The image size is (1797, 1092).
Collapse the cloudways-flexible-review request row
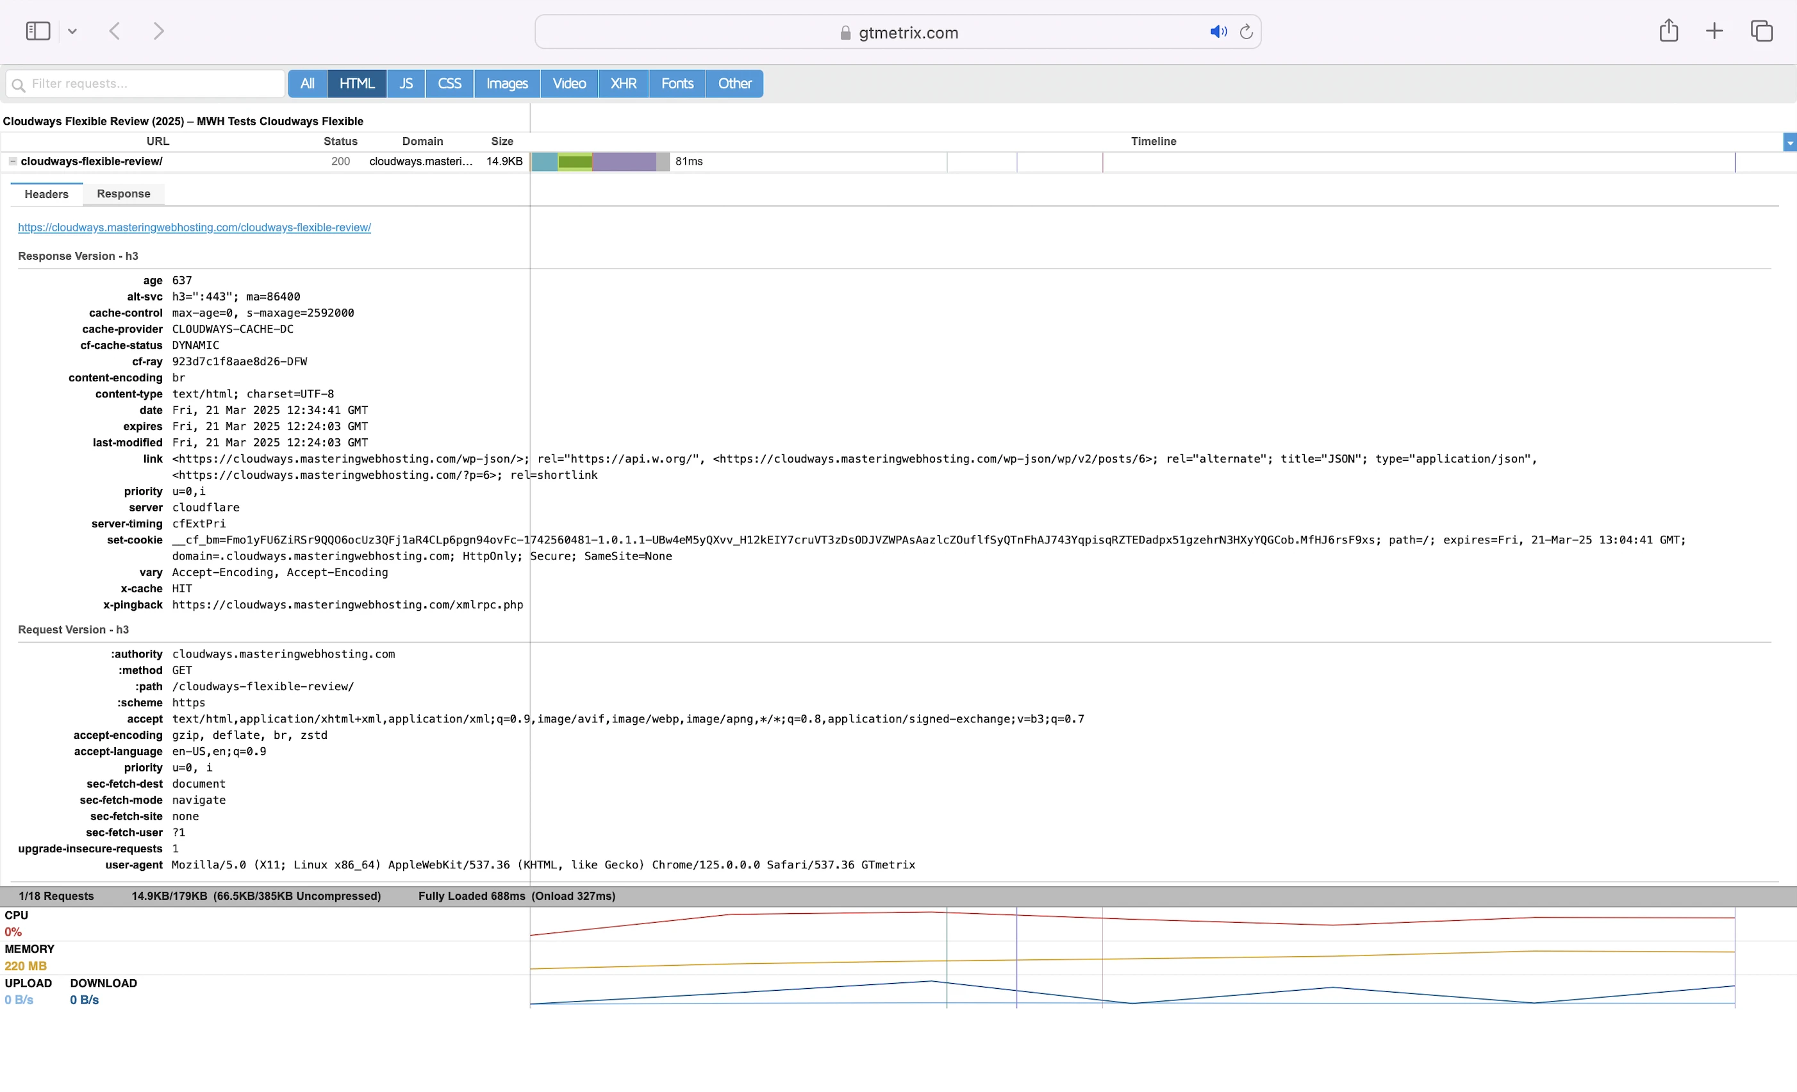tap(12, 161)
